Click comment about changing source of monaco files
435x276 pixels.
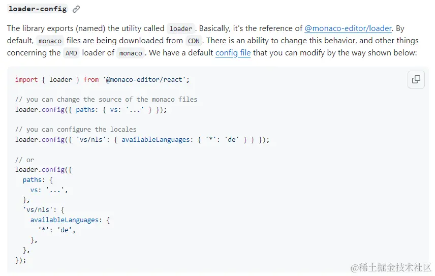106,99
